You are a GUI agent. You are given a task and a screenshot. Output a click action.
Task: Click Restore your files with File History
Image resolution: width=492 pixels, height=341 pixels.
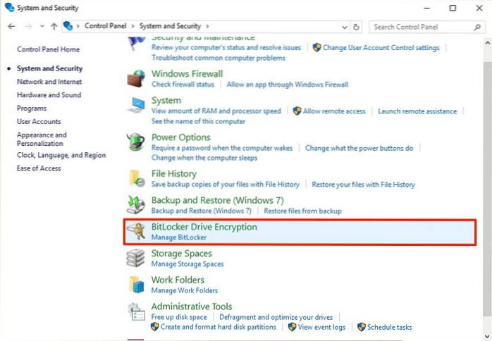point(363,184)
